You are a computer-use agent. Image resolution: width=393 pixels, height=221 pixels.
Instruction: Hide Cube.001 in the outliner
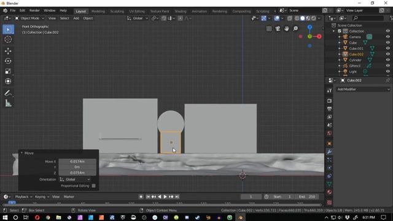pos(387,48)
